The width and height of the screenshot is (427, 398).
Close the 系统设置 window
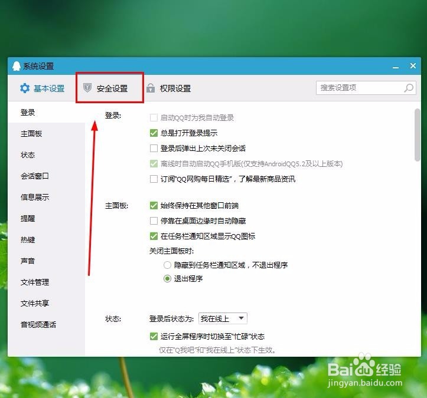tap(413, 66)
